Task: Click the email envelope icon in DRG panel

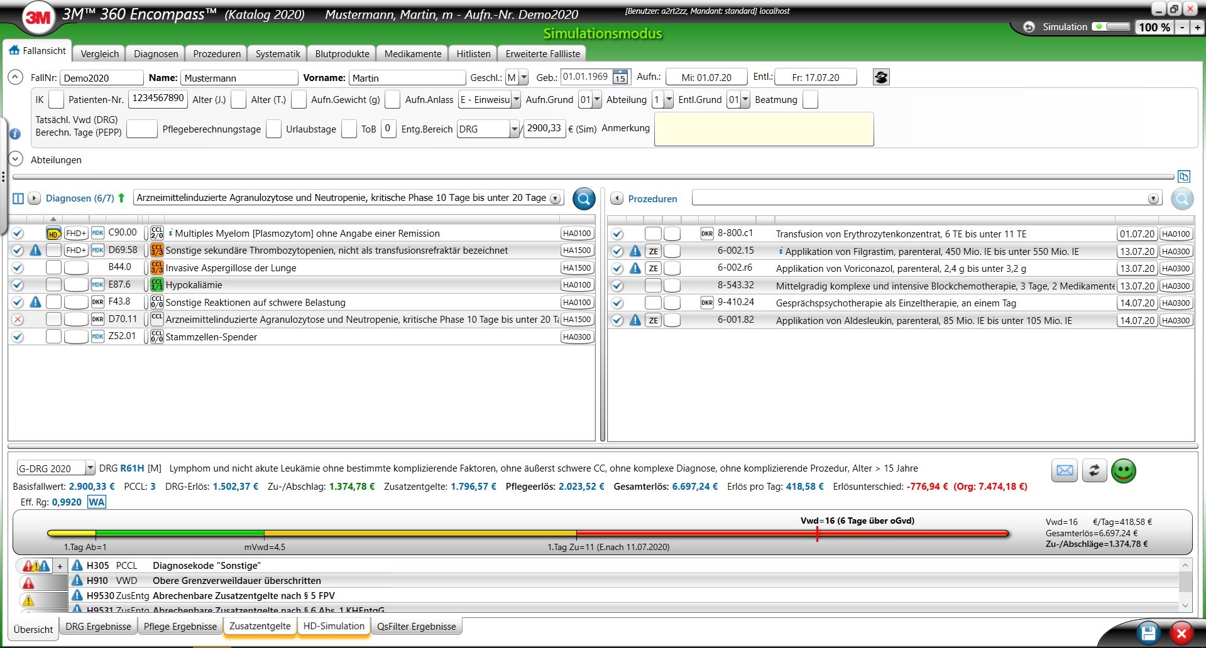Action: (1065, 470)
